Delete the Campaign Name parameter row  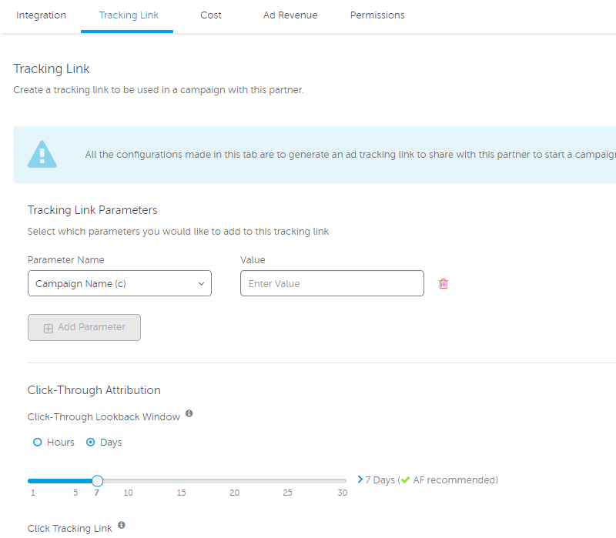(443, 284)
